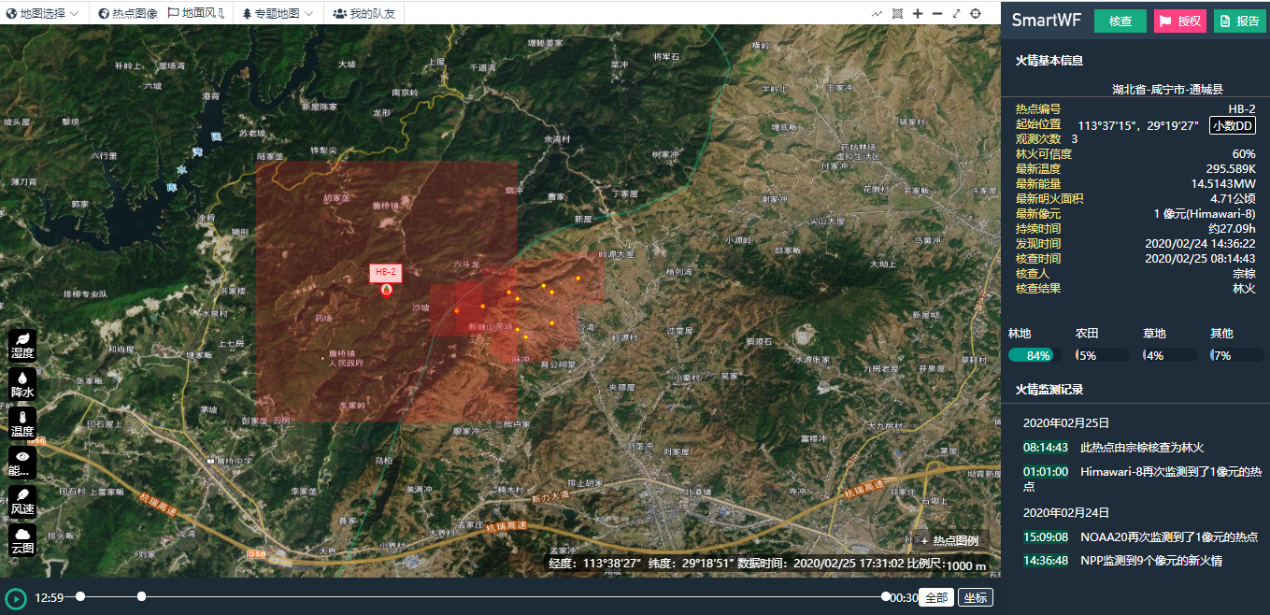Click the pink 授权 button
Screen dimensions: 1270x615
point(1180,21)
